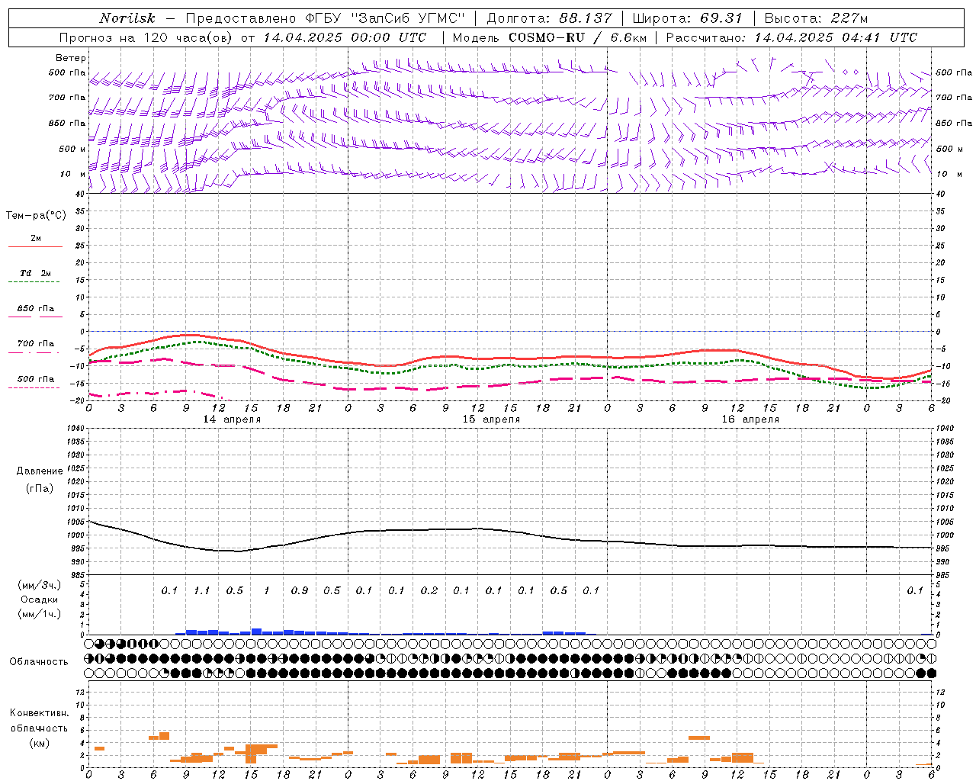Click the "Рассчитано: 14.04.2025 04:41 UTC" timestamp
The image size is (976, 781).
pyautogui.click(x=791, y=37)
